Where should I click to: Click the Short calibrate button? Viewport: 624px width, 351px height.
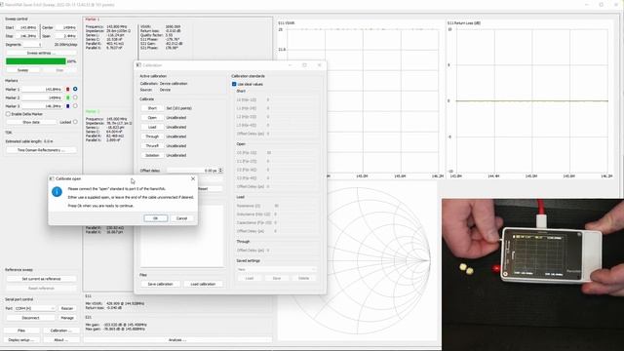[x=152, y=108]
